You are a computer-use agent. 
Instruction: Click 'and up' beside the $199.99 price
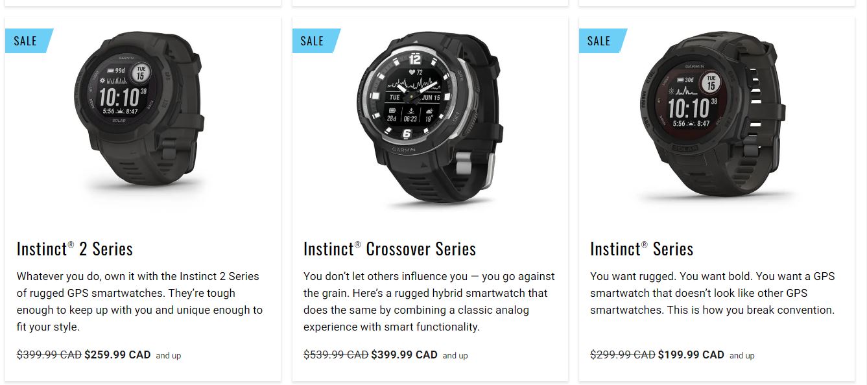click(x=742, y=356)
